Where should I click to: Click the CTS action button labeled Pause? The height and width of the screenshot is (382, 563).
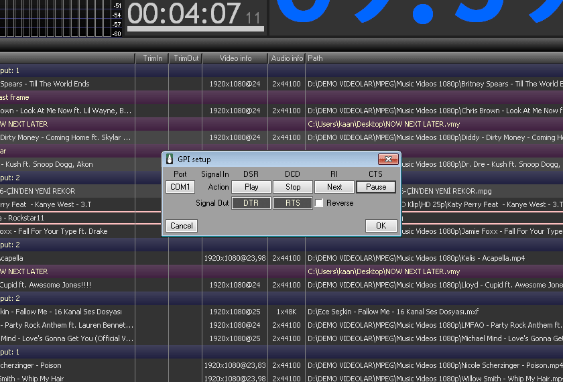click(376, 187)
